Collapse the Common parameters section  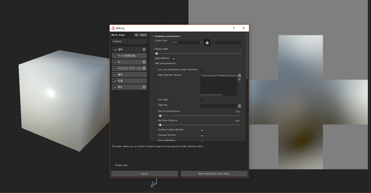point(153,37)
